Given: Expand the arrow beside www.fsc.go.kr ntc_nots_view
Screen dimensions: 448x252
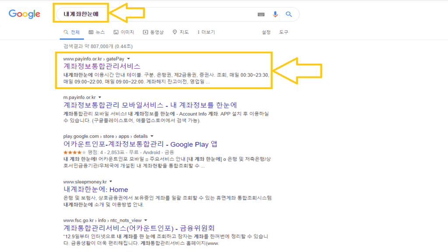Looking at the screenshot, I should 146,220.
